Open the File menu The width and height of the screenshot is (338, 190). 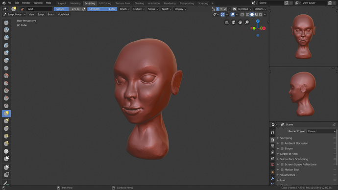(9, 3)
